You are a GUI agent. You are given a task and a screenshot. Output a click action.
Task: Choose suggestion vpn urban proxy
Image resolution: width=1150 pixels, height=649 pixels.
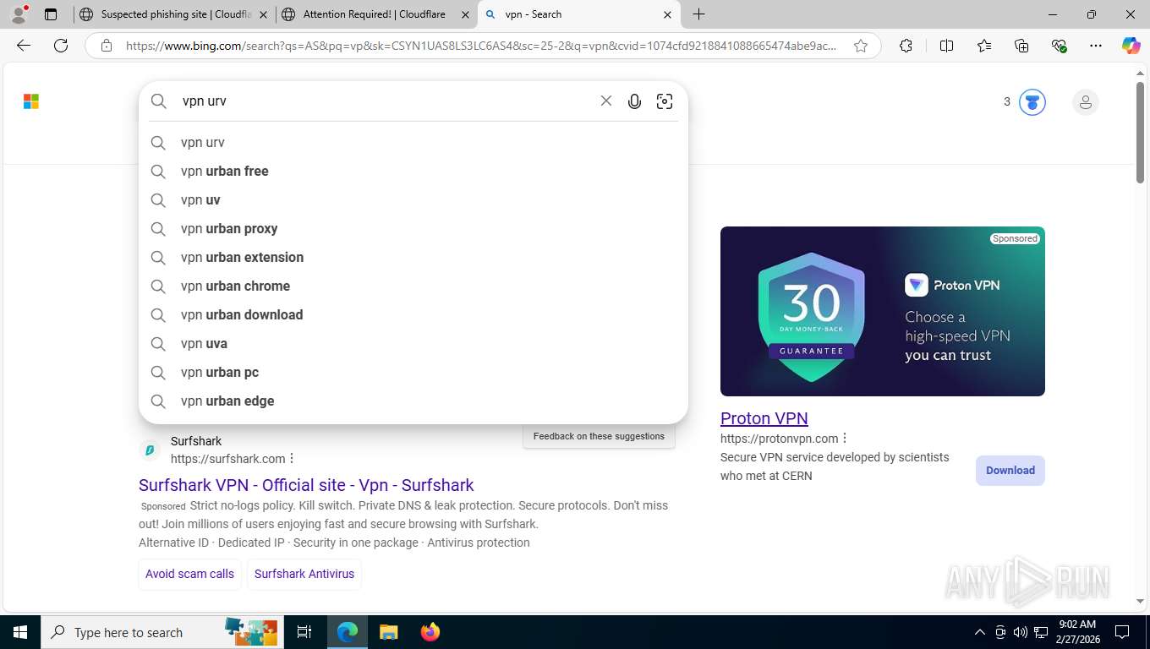point(413,228)
